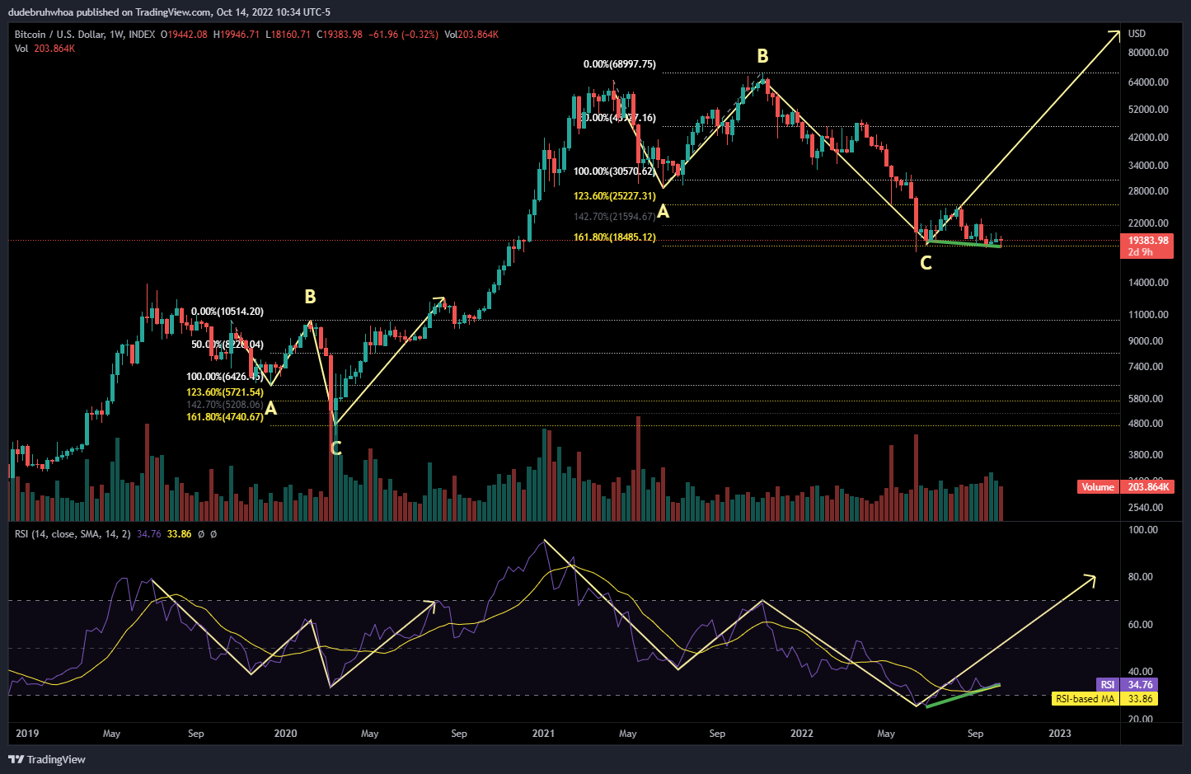The height and width of the screenshot is (774, 1191).
Task: Click the −61.96 (−0.32%) change value
Action: (x=403, y=35)
